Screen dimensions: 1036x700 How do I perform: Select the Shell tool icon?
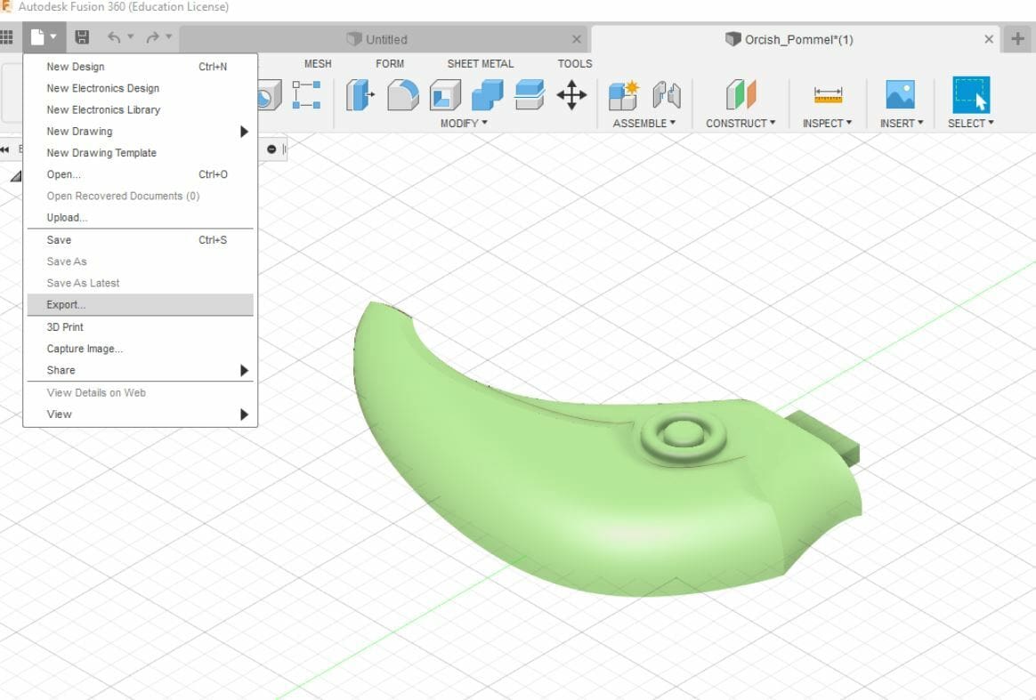click(x=445, y=95)
